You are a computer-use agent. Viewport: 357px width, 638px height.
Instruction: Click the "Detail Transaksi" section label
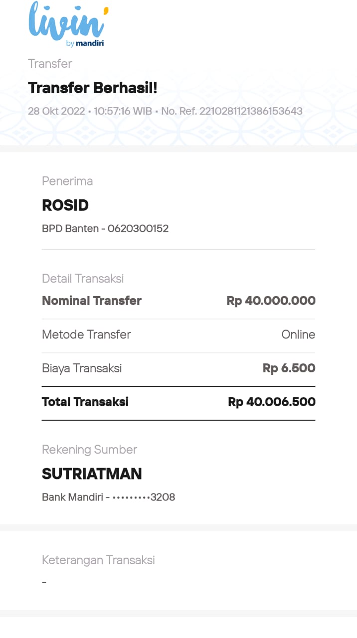[x=83, y=279]
